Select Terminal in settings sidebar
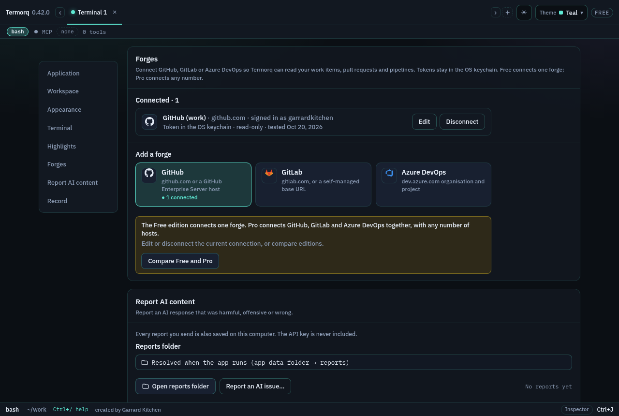Image resolution: width=619 pixels, height=416 pixels. (59, 128)
